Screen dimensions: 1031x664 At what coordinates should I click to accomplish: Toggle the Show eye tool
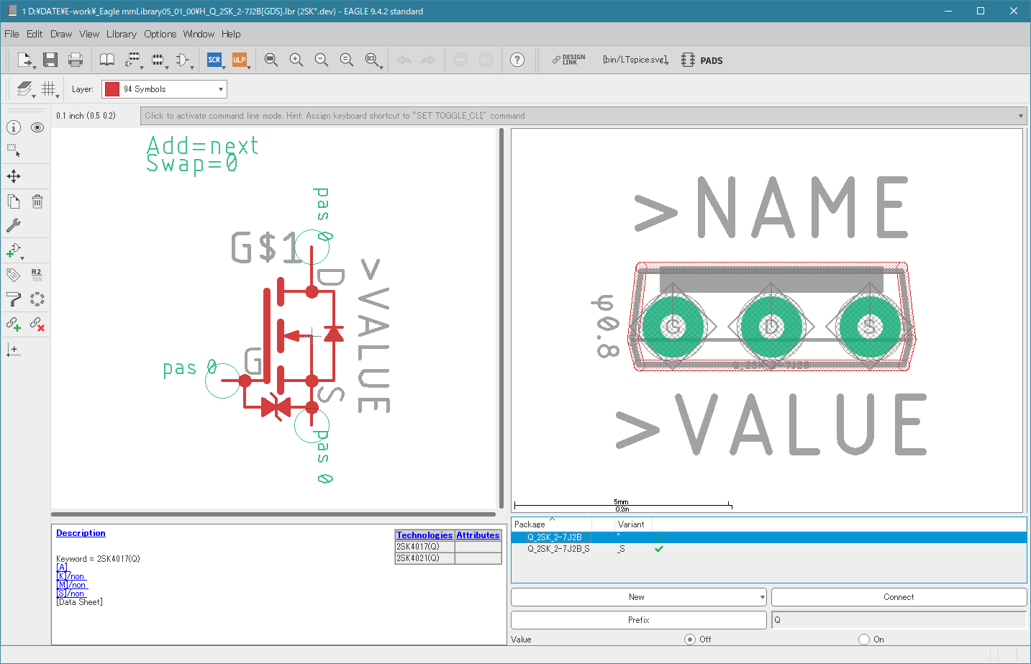[37, 127]
